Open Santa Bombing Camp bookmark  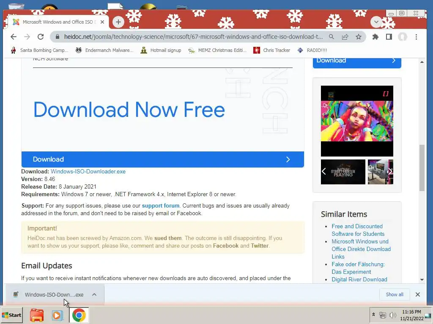pyautogui.click(x=39, y=50)
